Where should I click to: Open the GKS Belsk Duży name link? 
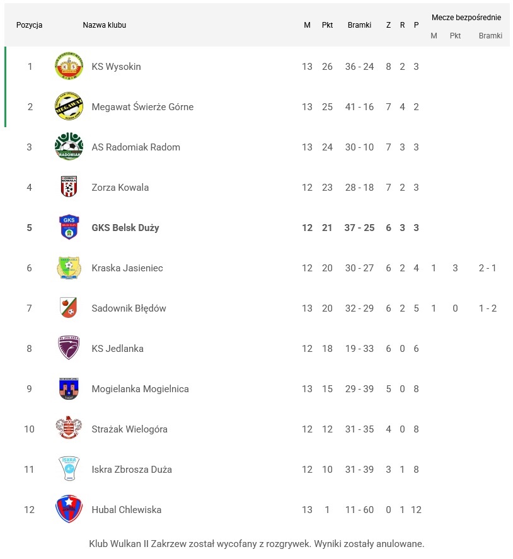[x=125, y=228]
